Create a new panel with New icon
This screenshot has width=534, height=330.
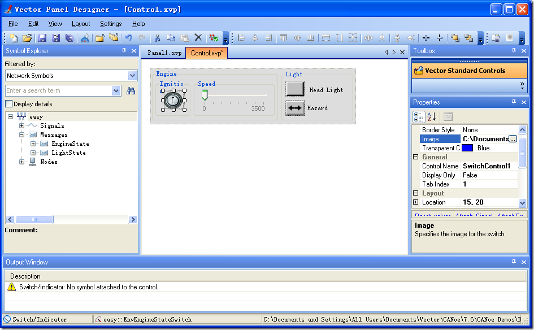coord(14,38)
